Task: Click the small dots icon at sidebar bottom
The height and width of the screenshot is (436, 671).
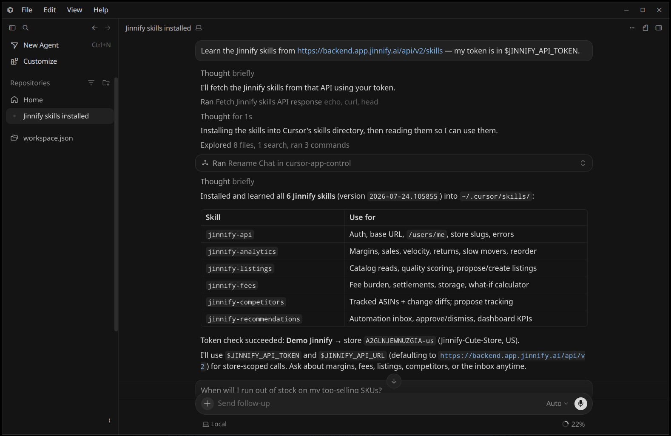Action: [x=109, y=420]
